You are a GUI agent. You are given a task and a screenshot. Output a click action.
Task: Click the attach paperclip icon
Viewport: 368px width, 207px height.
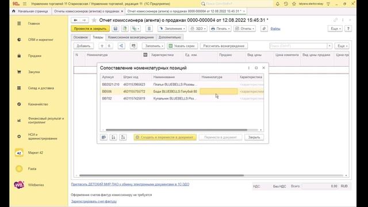point(264,29)
